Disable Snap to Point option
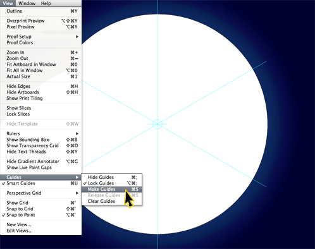The width and height of the screenshot is (315, 249). (x=40, y=215)
